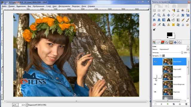Screen dimensions: 191x107
Task: Hide the Видимое layer
Action: pos(155,92)
